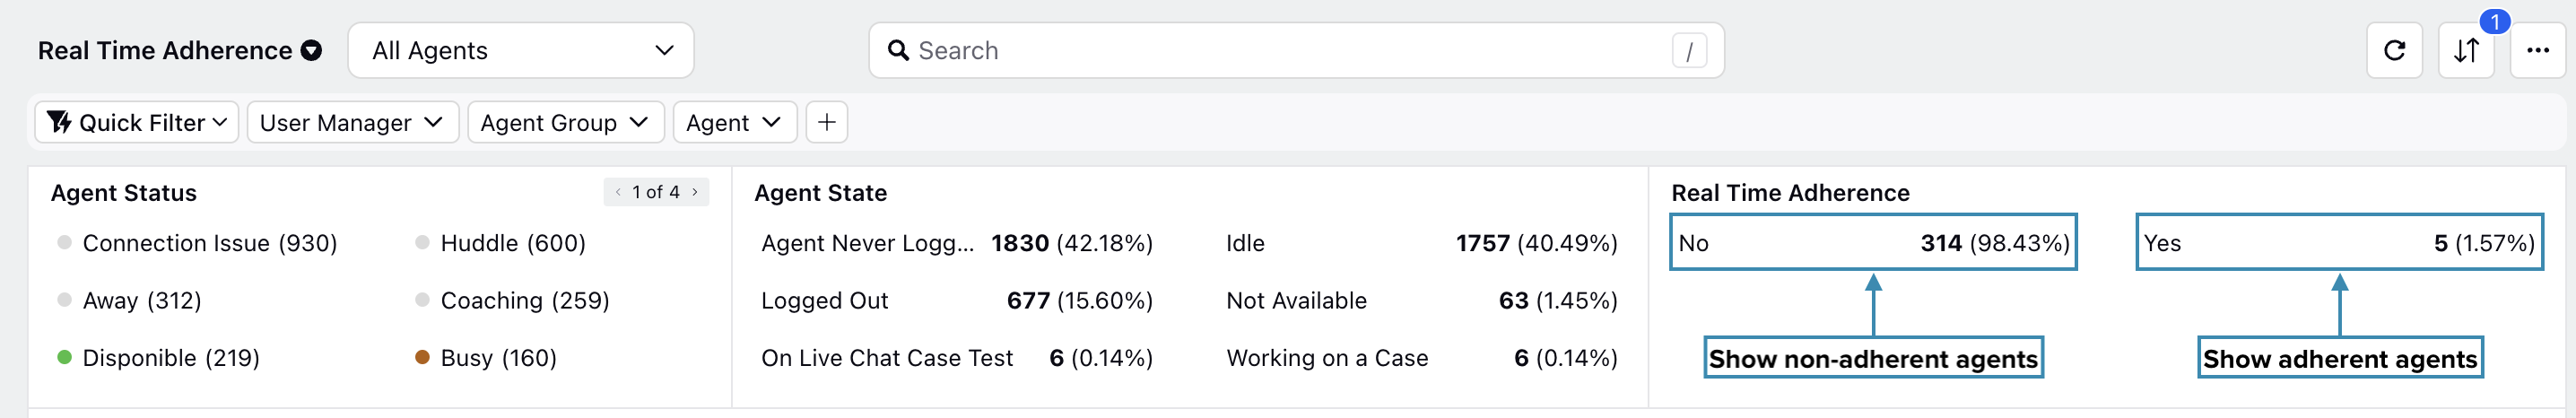Viewport: 2576px width, 418px height.
Task: Expand the User Manager filter
Action: tap(352, 122)
